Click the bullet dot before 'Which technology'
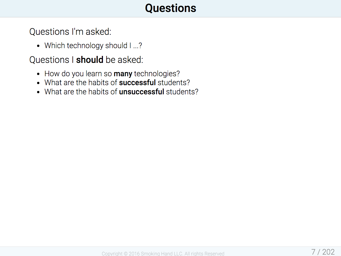This screenshot has height=256, width=341. pos(39,46)
